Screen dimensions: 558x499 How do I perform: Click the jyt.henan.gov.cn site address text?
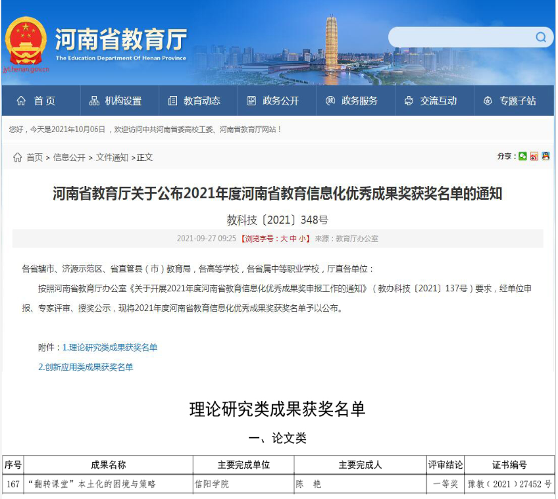26,69
